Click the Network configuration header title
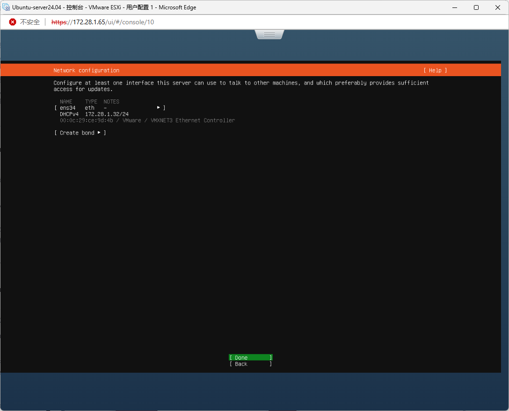The height and width of the screenshot is (411, 509). (87, 71)
